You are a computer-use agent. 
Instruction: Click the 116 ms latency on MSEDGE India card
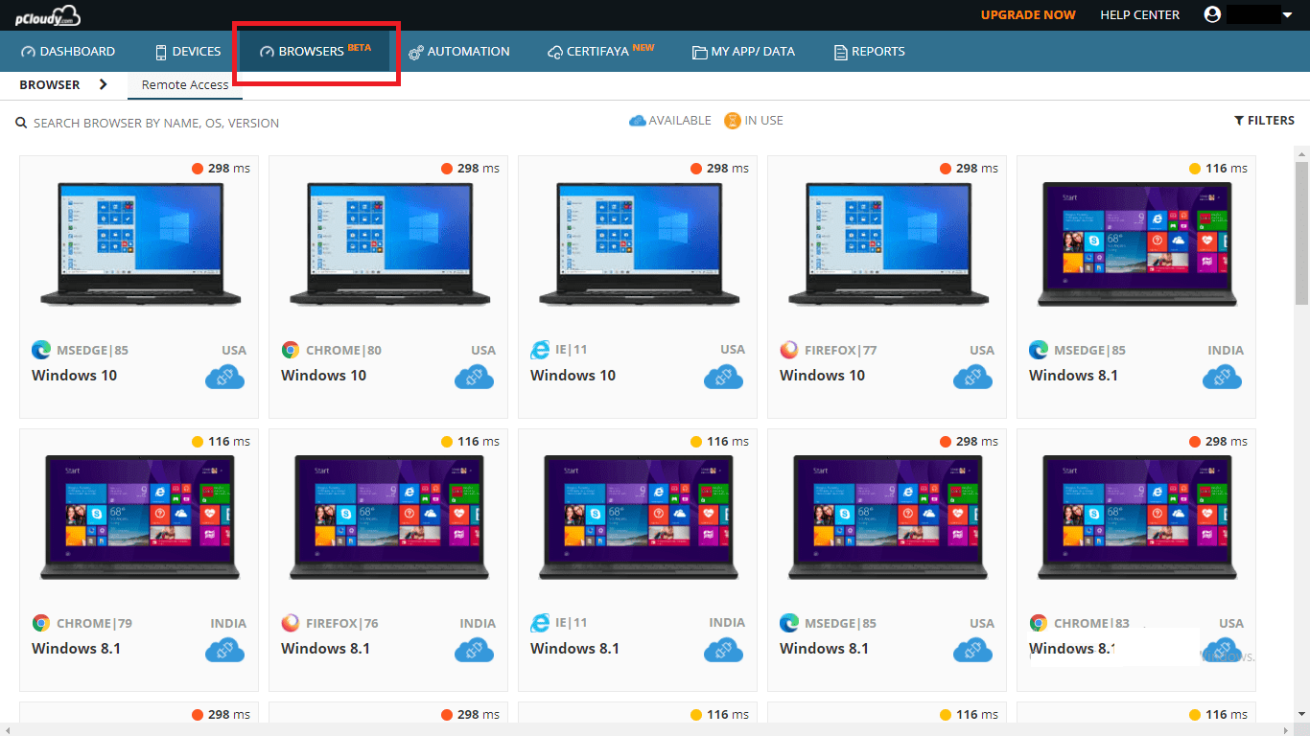click(1227, 169)
